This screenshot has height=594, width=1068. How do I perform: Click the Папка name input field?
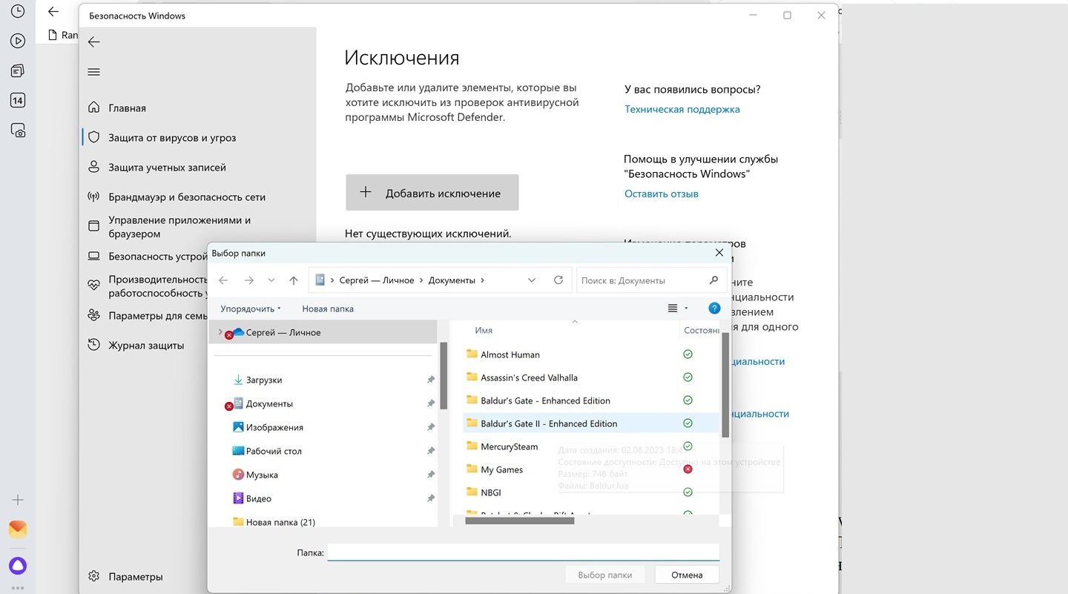click(524, 552)
